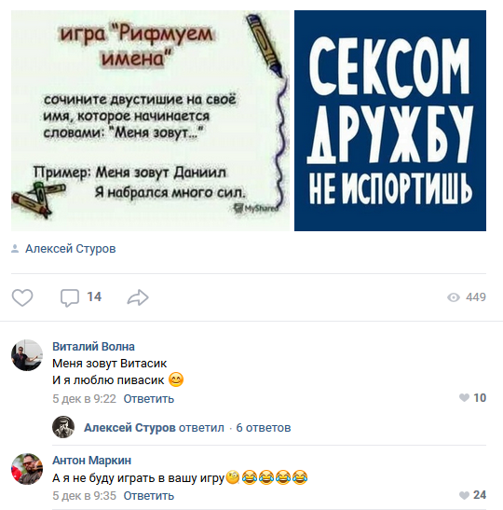
Task: Reply to Антон Маркин's comment
Action: 149,496
